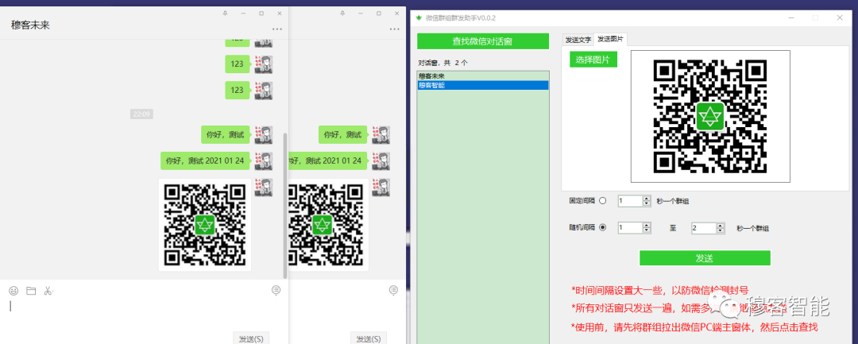Click the 22:09 timestamp in 穆客未来 chat
858x344 pixels.
[141, 114]
